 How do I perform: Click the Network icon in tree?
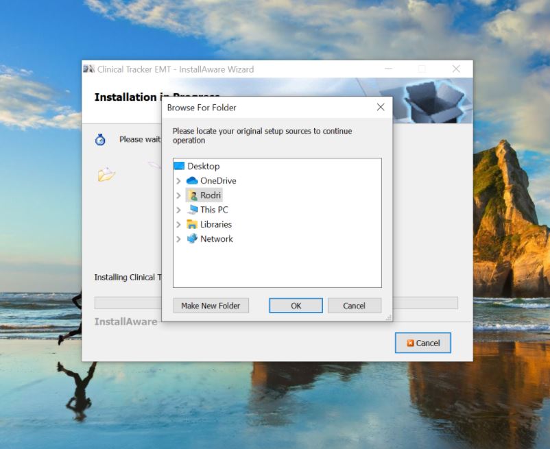click(x=192, y=239)
